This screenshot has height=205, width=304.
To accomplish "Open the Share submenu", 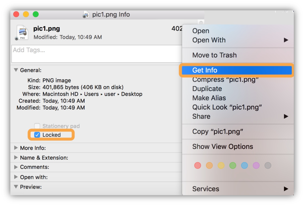I will [x=201, y=116].
